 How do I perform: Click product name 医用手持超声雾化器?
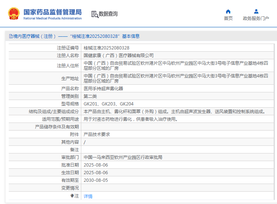coord(104,88)
